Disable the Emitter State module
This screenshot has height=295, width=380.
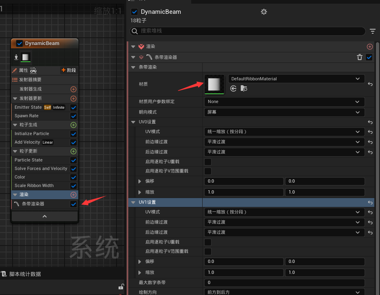[73, 107]
